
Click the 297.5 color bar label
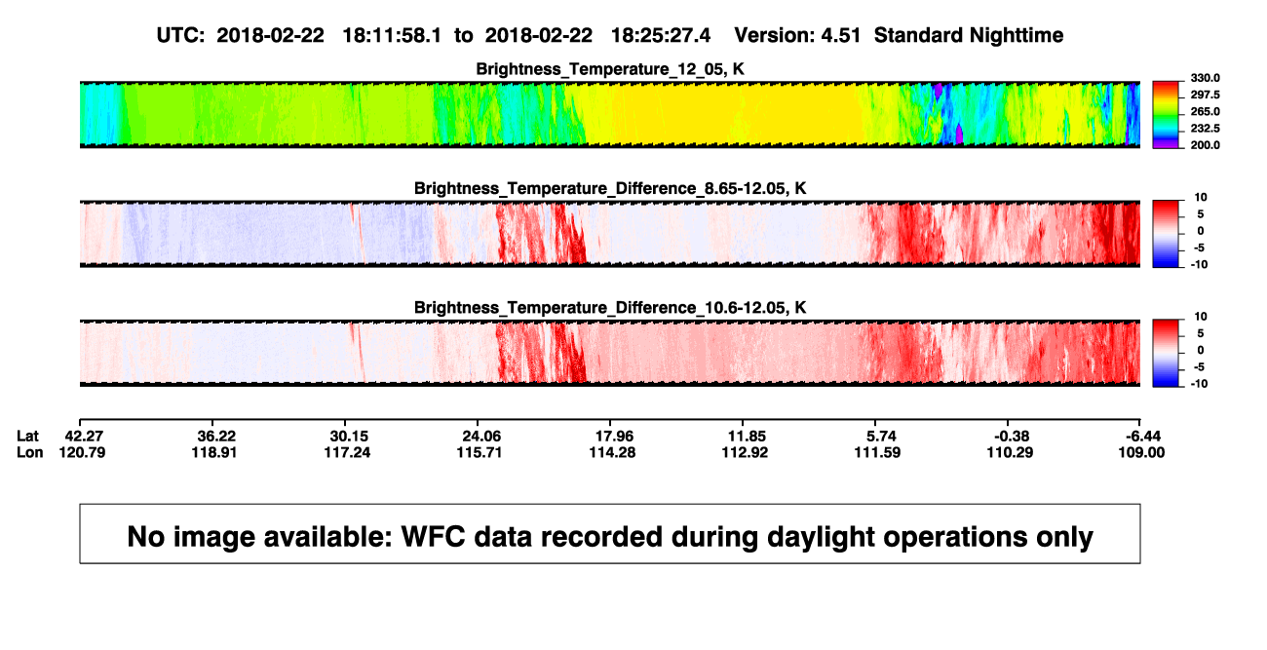(x=1205, y=96)
